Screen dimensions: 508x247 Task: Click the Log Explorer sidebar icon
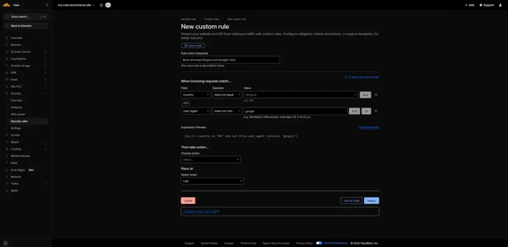pos(7,59)
